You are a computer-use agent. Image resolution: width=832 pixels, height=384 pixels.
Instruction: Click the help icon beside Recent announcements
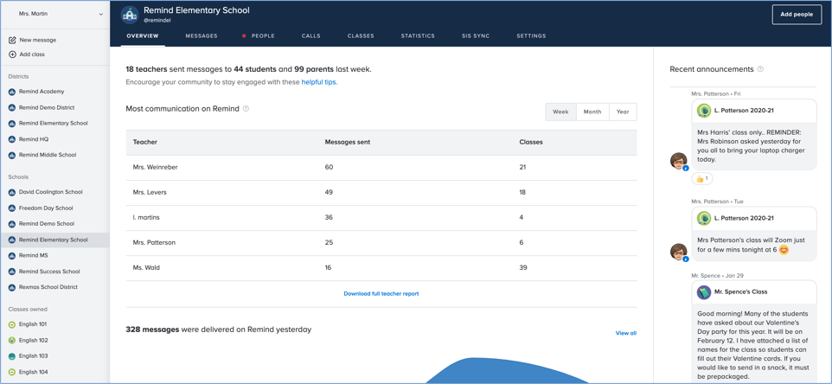760,69
